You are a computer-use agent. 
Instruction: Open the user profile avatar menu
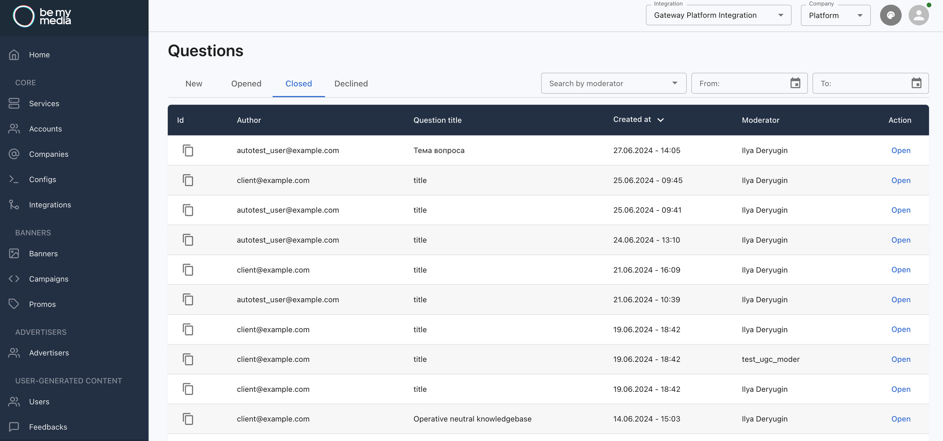pyautogui.click(x=919, y=15)
